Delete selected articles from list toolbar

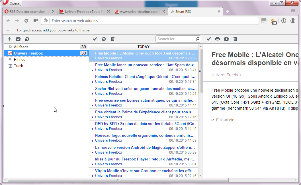[113, 39]
